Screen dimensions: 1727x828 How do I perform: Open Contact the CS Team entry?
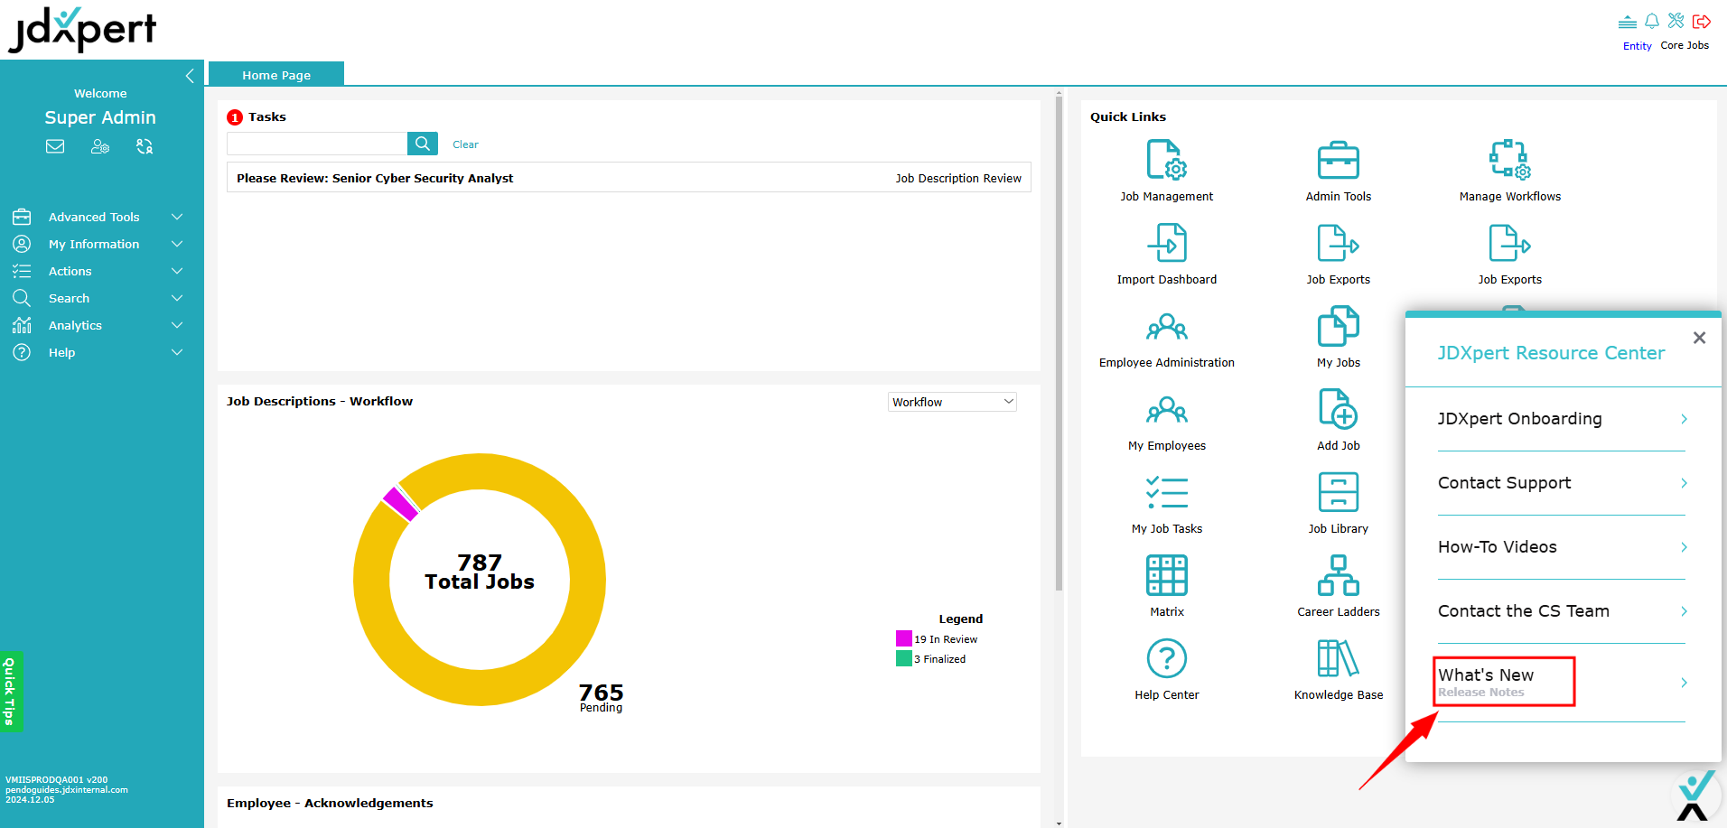tap(1562, 611)
